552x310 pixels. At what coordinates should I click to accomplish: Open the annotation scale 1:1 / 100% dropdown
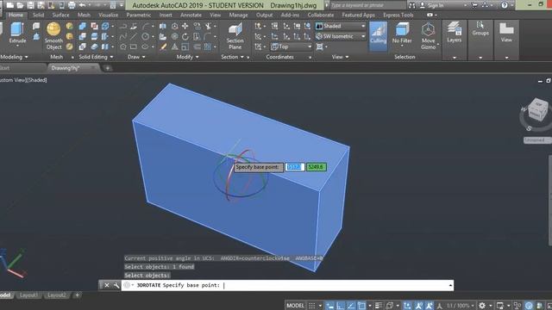(461, 306)
